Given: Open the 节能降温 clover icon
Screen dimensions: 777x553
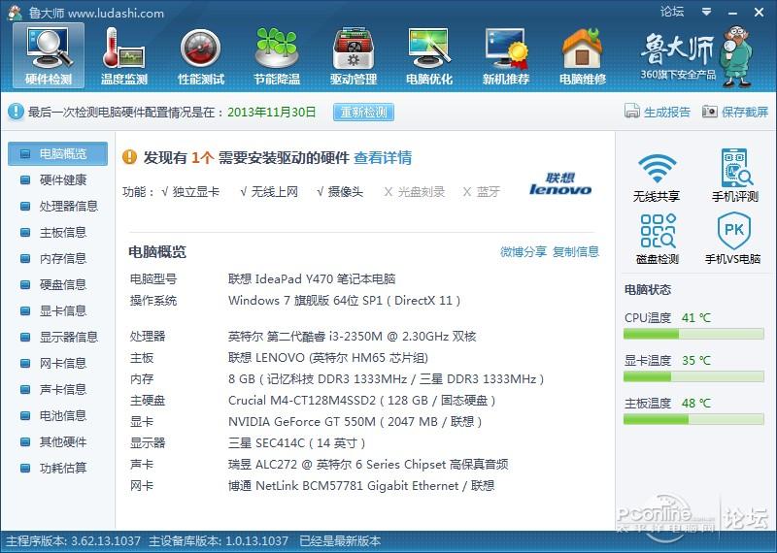Looking at the screenshot, I should [277, 56].
